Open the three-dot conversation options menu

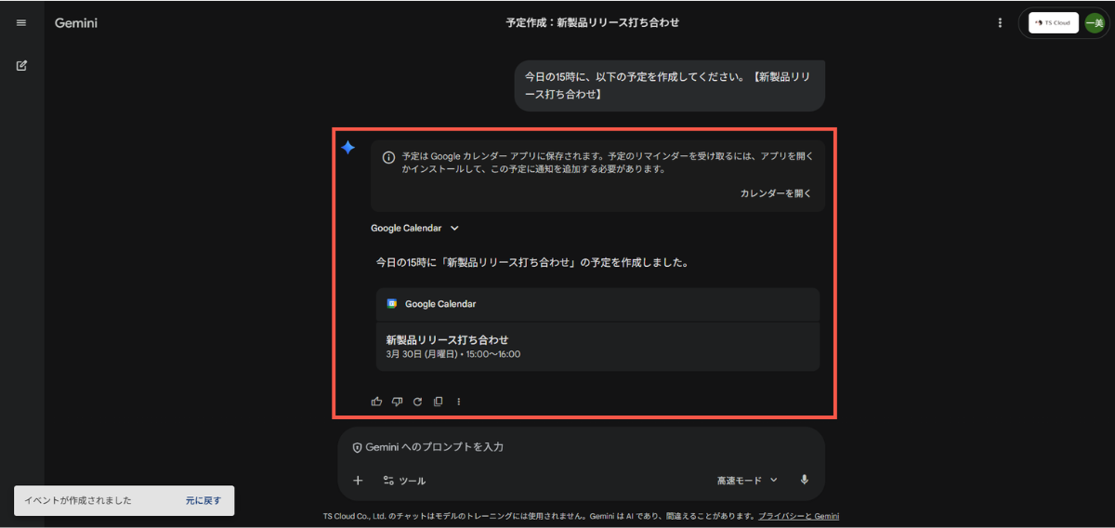pyautogui.click(x=1000, y=23)
